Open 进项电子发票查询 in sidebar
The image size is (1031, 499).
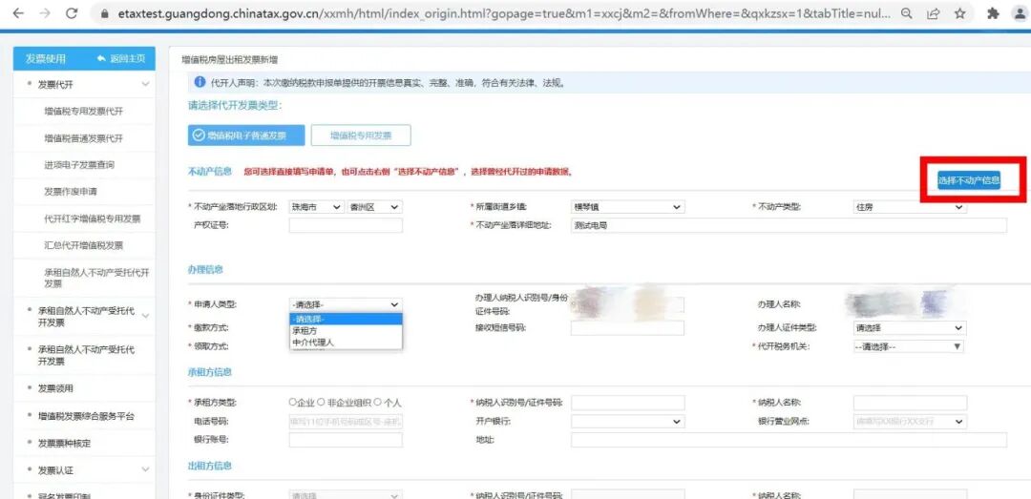pos(79,165)
